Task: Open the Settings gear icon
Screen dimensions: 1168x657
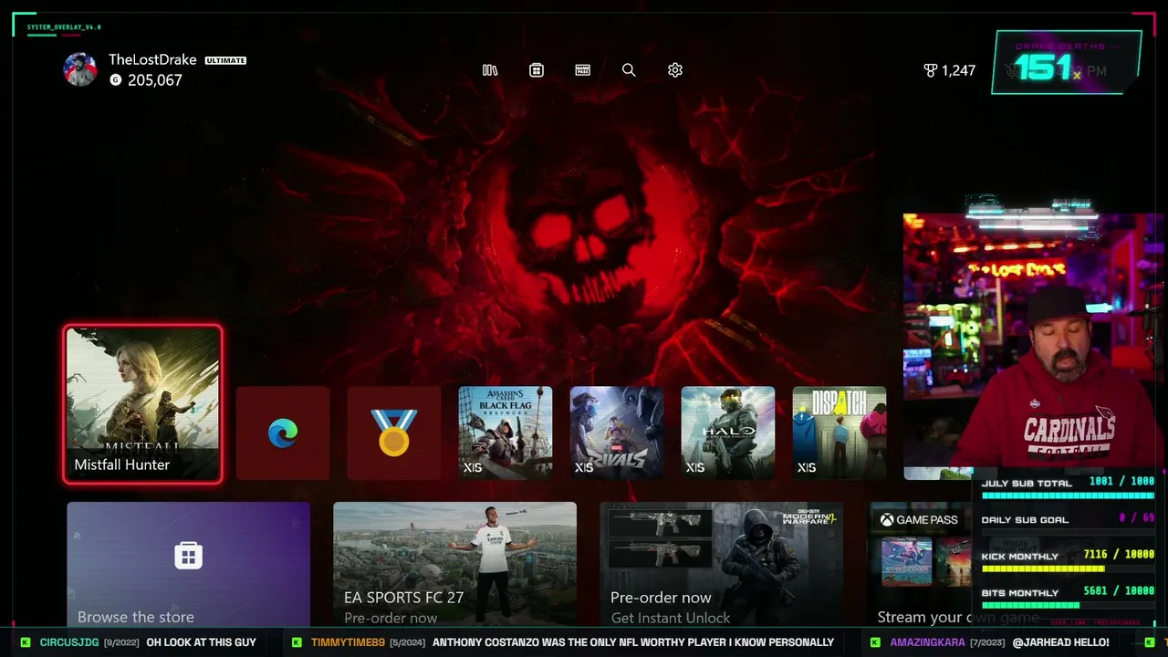Action: (675, 70)
